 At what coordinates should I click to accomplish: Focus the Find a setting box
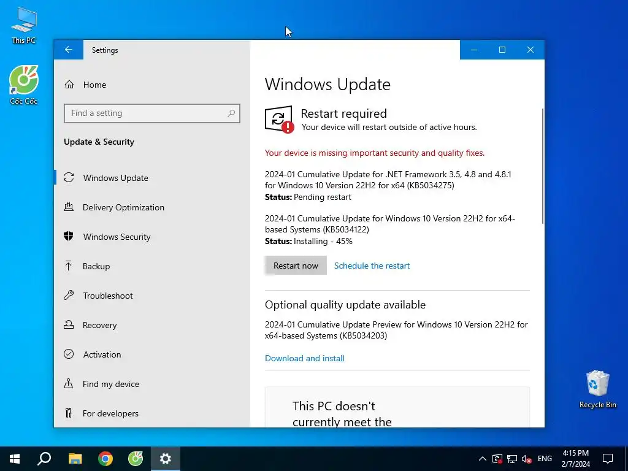(x=152, y=113)
